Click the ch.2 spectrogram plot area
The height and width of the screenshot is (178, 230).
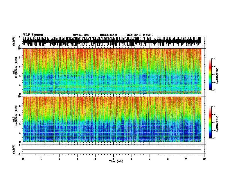click(x=112, y=119)
